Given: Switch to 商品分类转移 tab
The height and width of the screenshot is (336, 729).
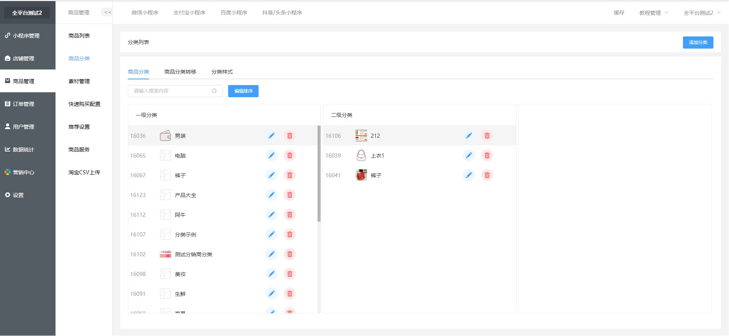Looking at the screenshot, I should [180, 72].
